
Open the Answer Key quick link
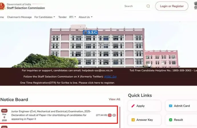pyautogui.click(x=144, y=120)
